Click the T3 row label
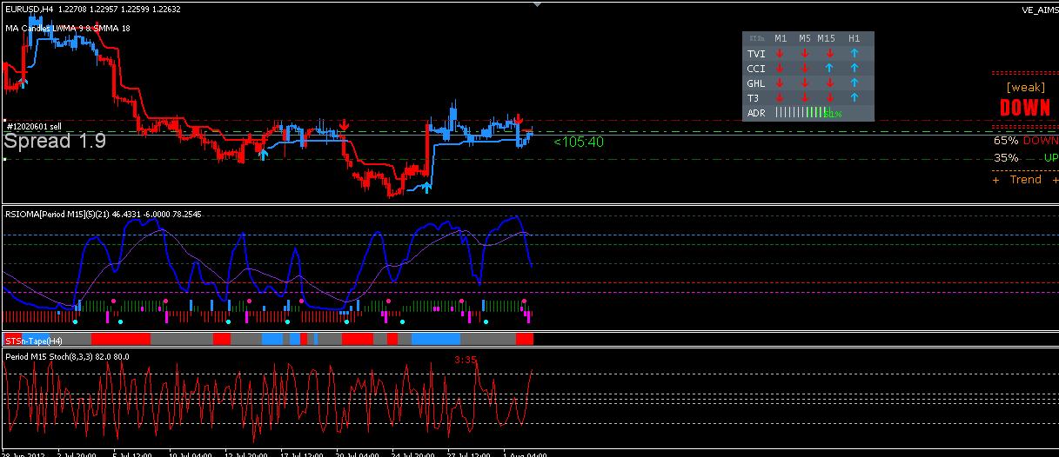This screenshot has width=1059, height=457. (753, 98)
